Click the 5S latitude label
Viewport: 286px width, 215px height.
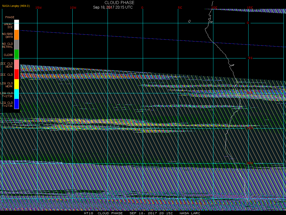tap(250, 58)
